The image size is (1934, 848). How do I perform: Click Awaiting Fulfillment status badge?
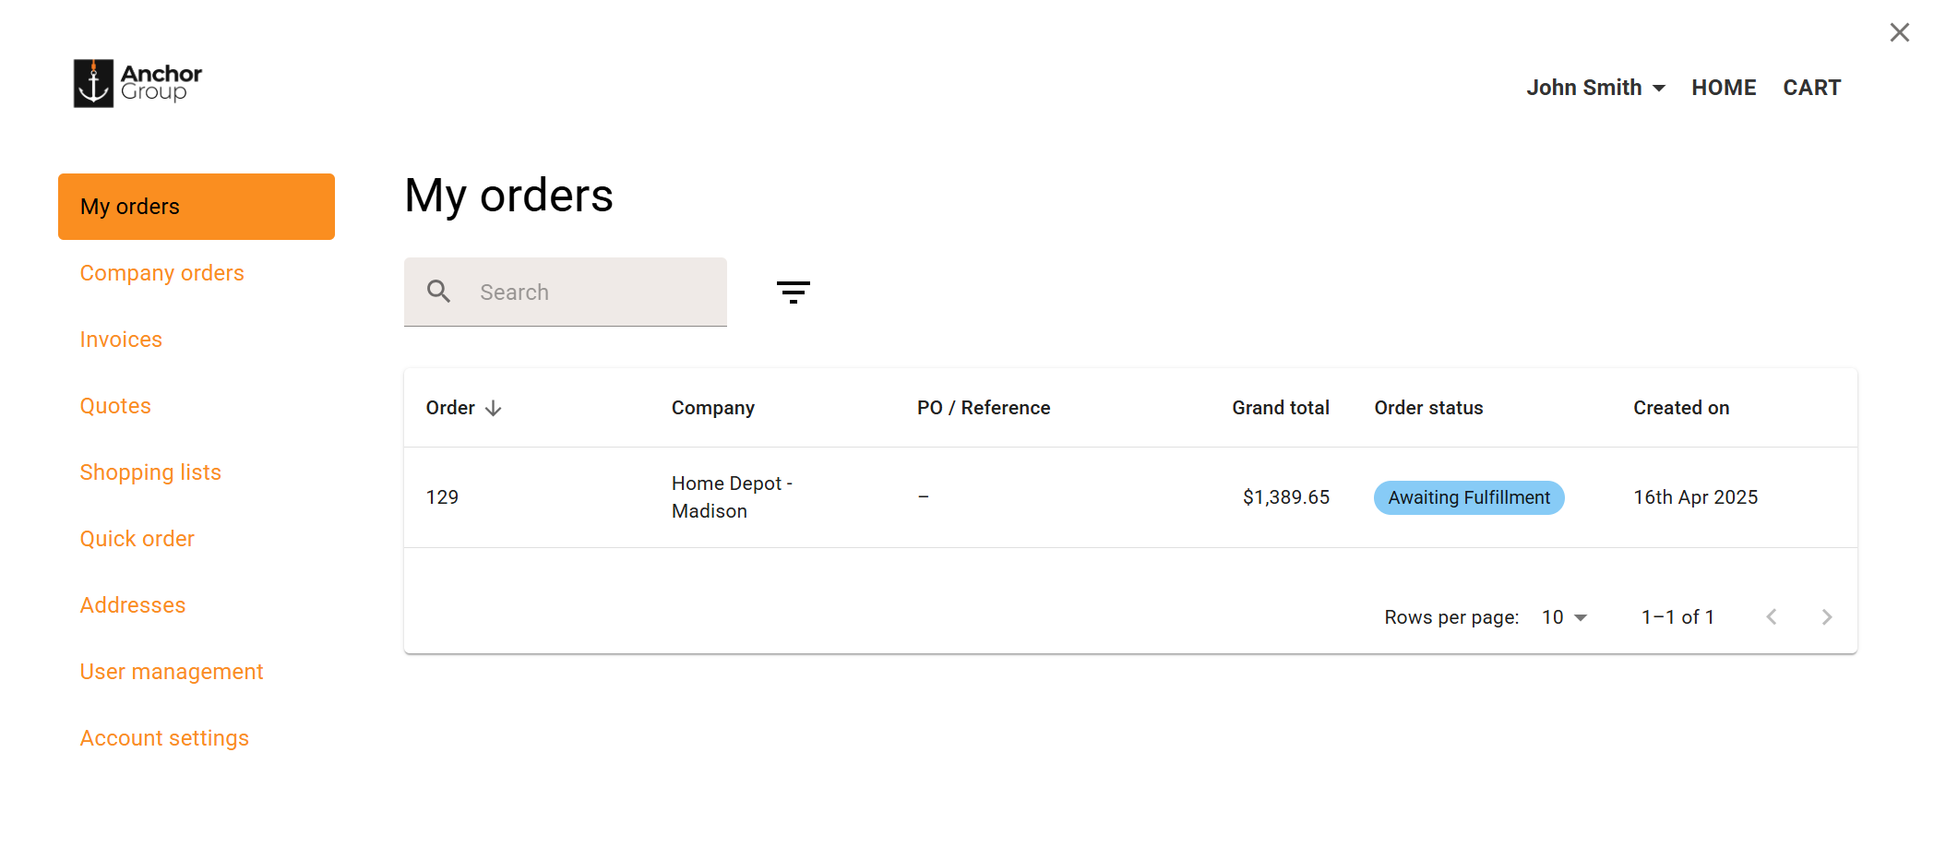coord(1469,497)
